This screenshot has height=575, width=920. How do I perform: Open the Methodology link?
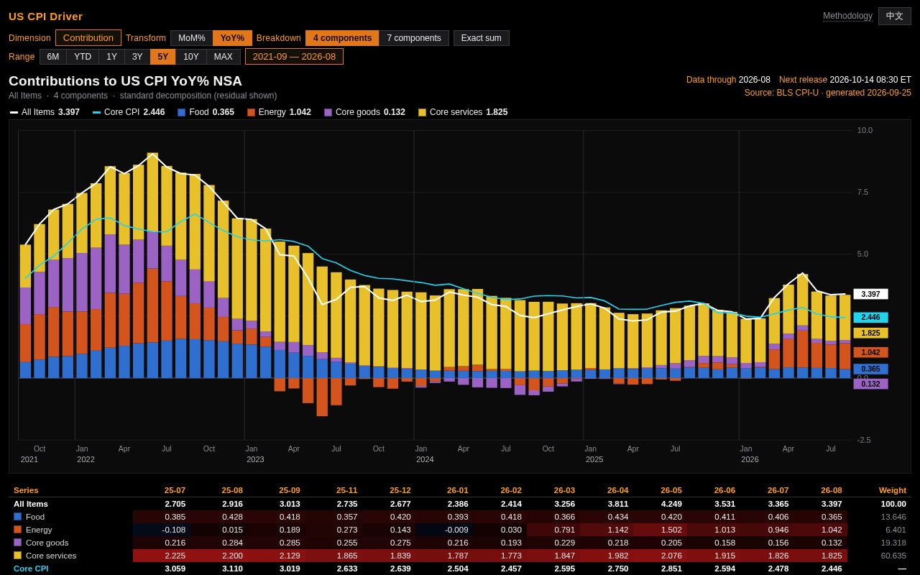click(x=847, y=16)
